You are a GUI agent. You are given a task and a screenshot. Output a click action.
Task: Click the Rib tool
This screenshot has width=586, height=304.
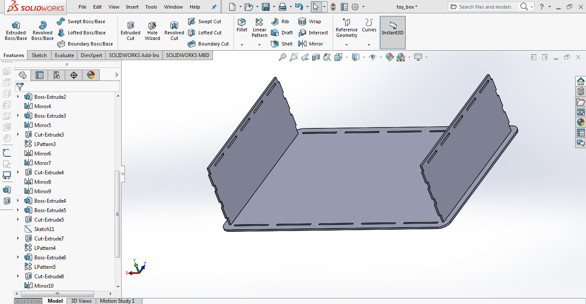pos(280,21)
